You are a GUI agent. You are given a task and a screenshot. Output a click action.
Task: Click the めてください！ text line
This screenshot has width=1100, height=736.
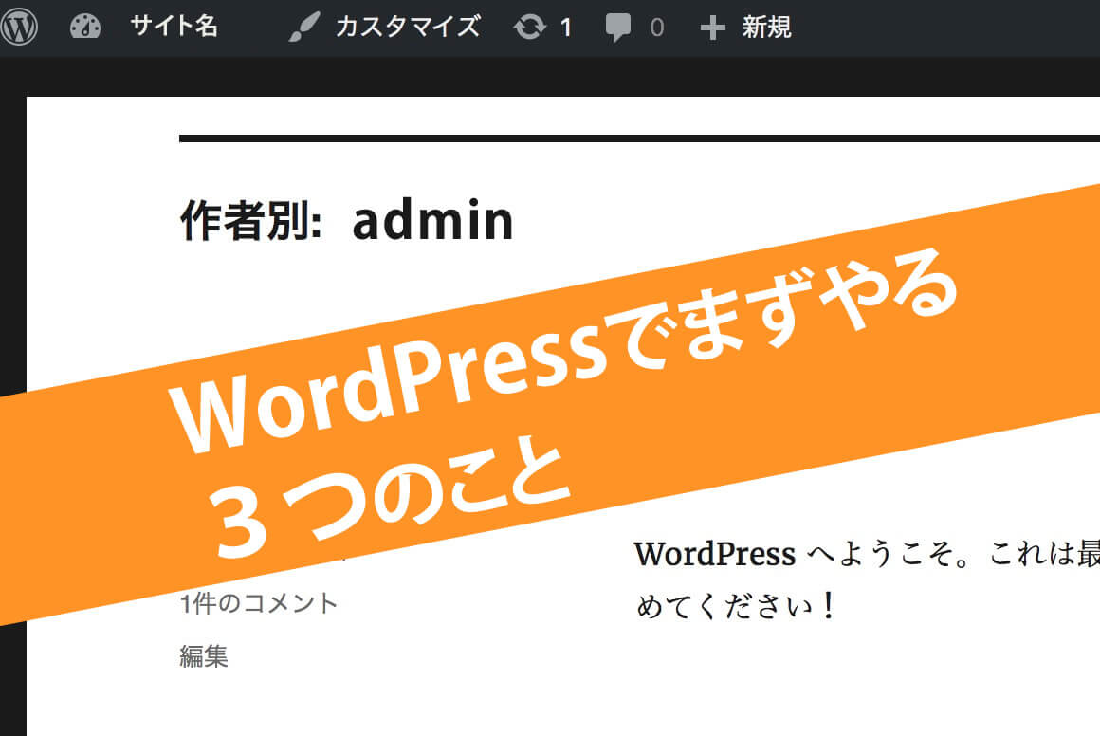click(737, 605)
